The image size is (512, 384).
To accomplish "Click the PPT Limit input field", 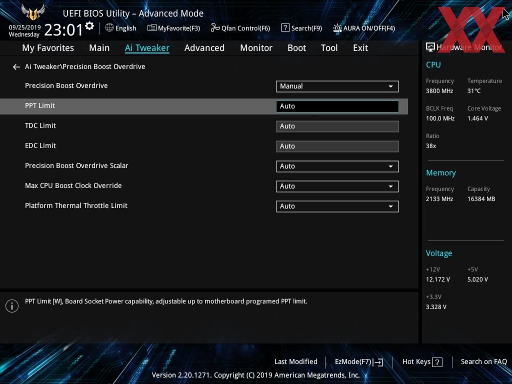I will click(337, 106).
